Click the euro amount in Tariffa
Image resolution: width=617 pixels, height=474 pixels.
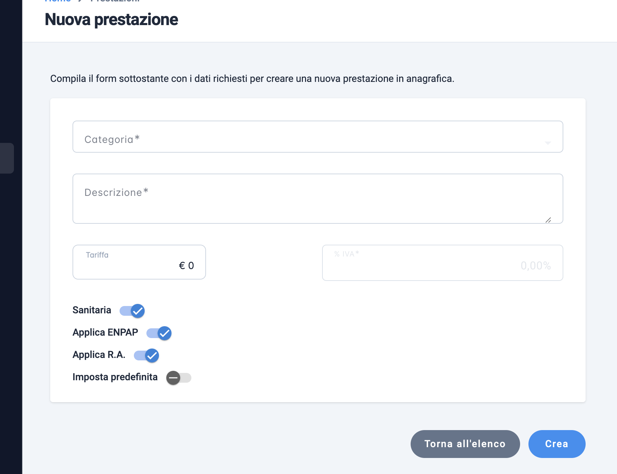click(186, 266)
